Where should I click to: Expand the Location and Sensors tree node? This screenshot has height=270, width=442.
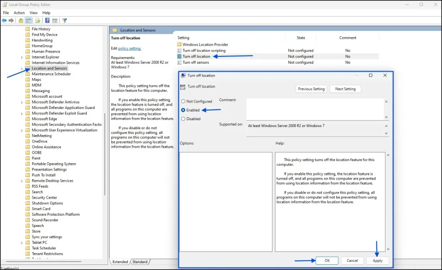coord(22,68)
